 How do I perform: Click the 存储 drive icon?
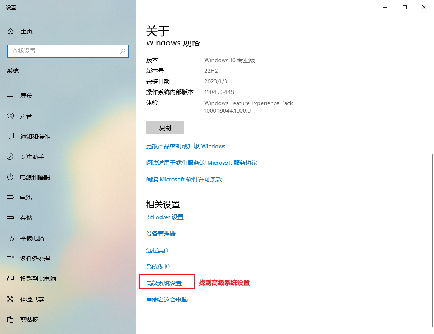[10, 218]
